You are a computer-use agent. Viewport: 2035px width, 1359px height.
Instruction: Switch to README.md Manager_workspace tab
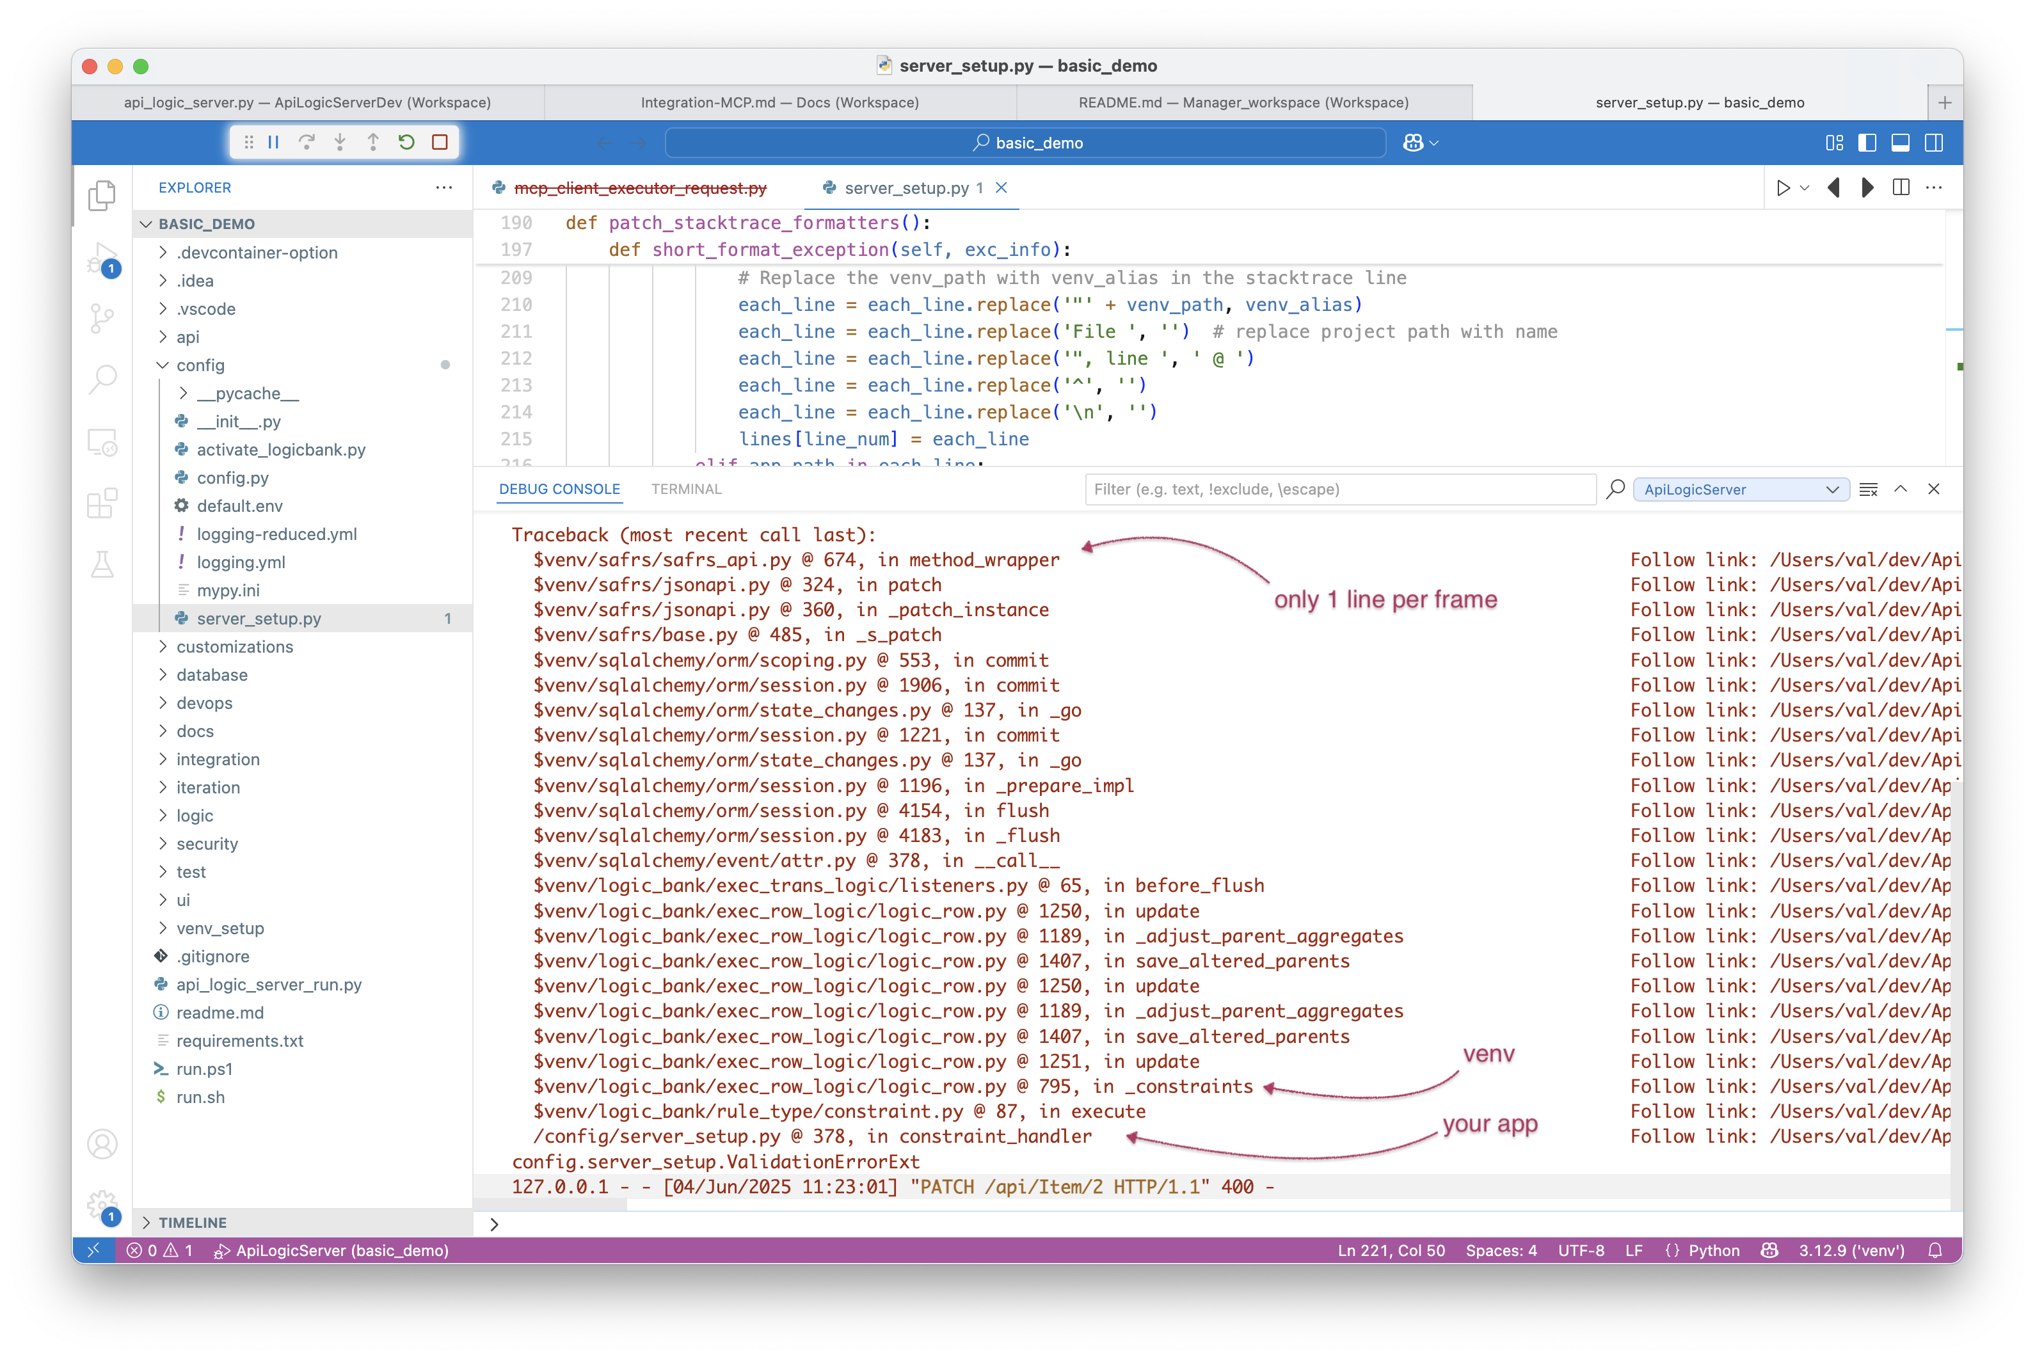[1243, 102]
